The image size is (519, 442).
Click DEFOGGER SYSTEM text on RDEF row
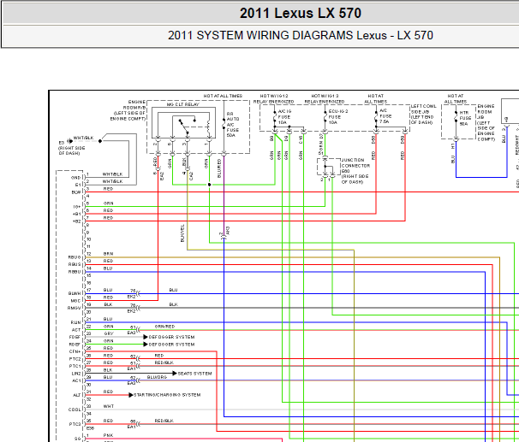pos(171,345)
